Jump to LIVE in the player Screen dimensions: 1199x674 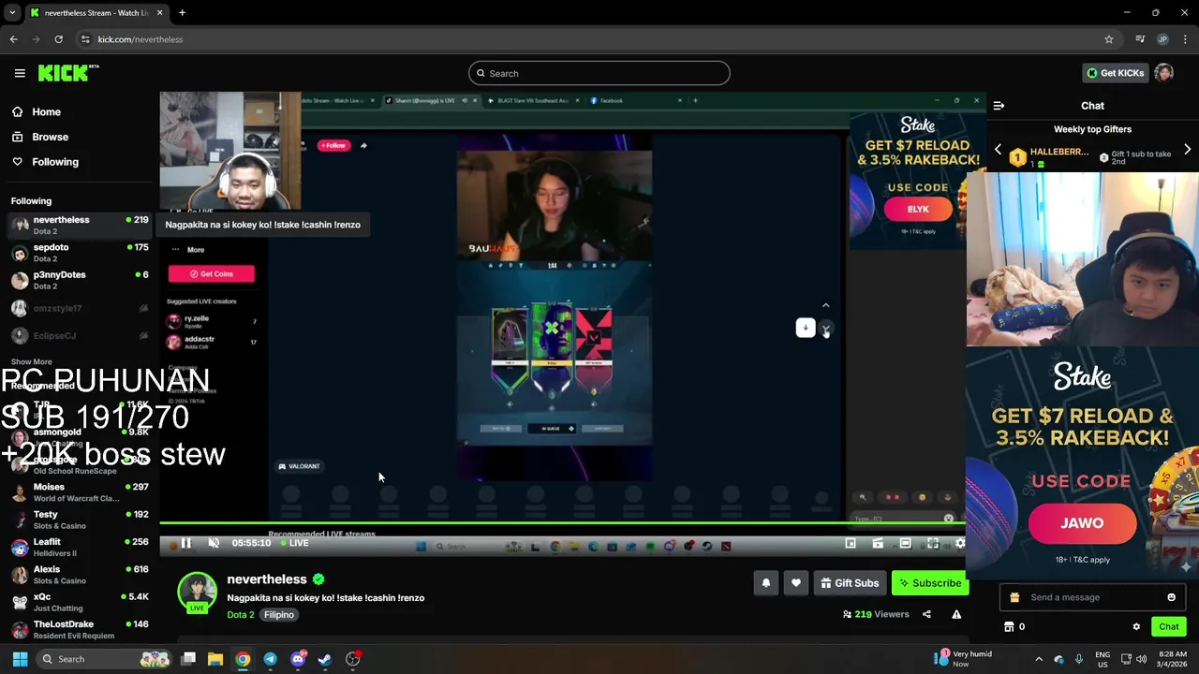pyautogui.click(x=295, y=543)
